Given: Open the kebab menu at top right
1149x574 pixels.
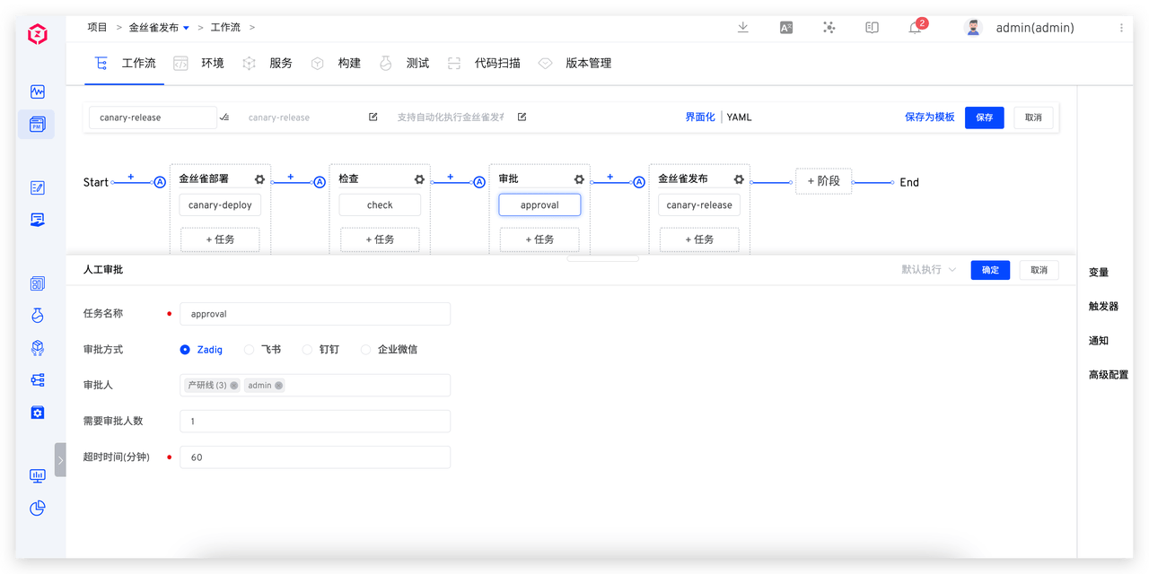Looking at the screenshot, I should pos(1120,28).
